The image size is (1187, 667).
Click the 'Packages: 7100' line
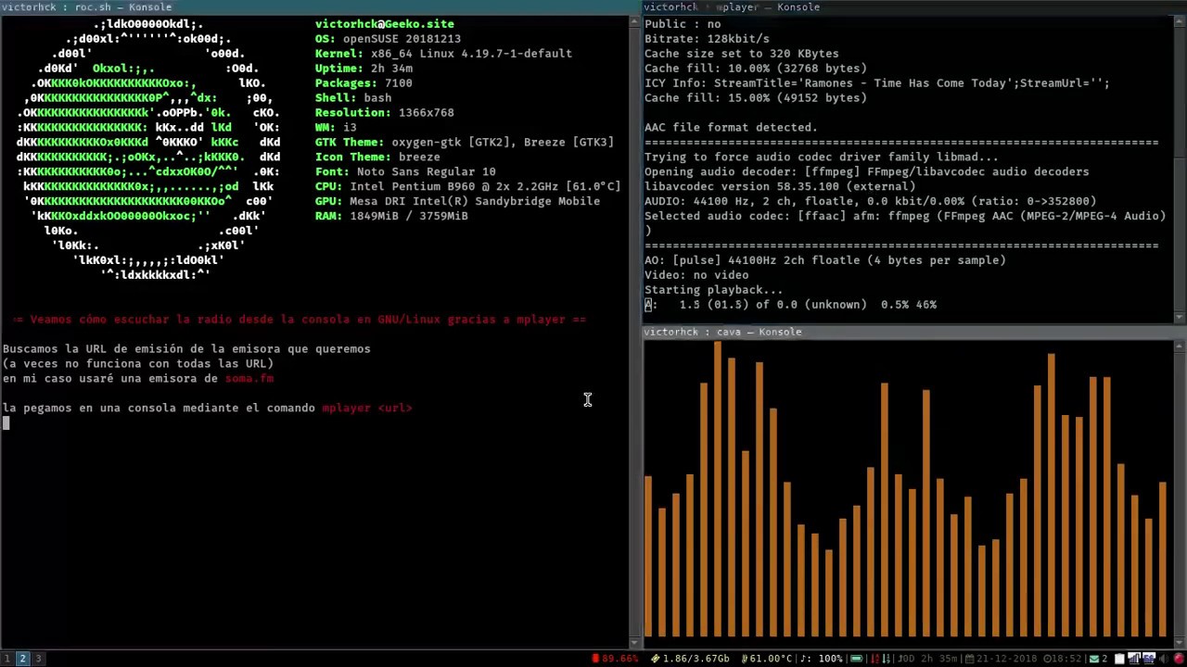pyautogui.click(x=364, y=83)
